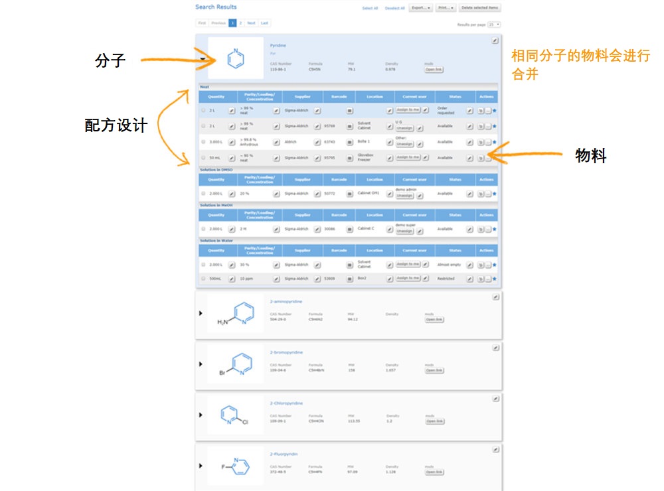The width and height of the screenshot is (664, 491).
Task: Edit the 2-aminopyridine record with its pencil icon
Action: (x=495, y=297)
